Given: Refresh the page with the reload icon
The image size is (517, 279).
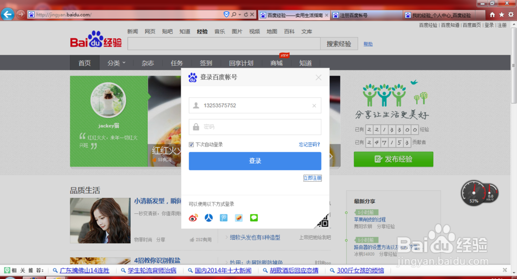Looking at the screenshot, I should tap(246, 14).
